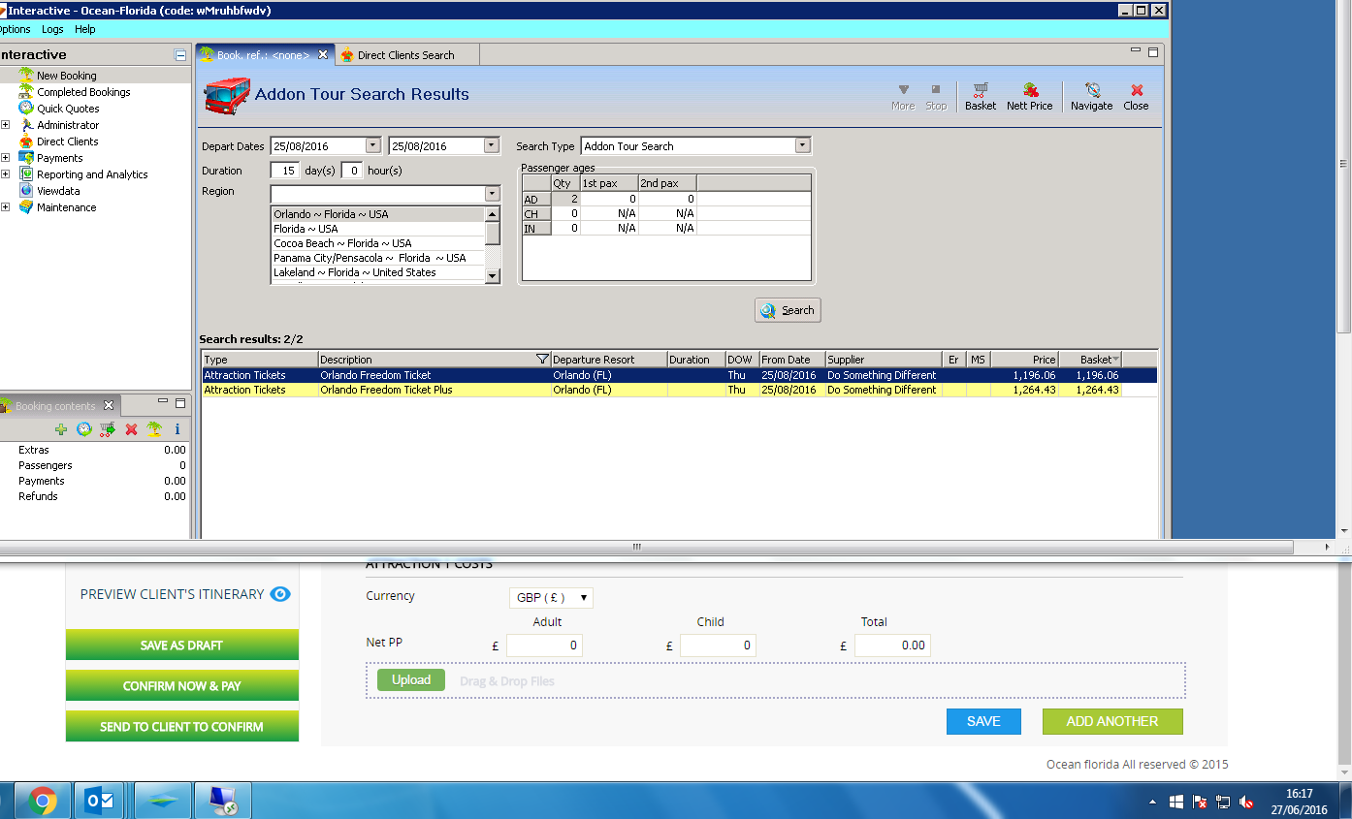
Task: Close the Booking contents tab
Action: pos(109,406)
